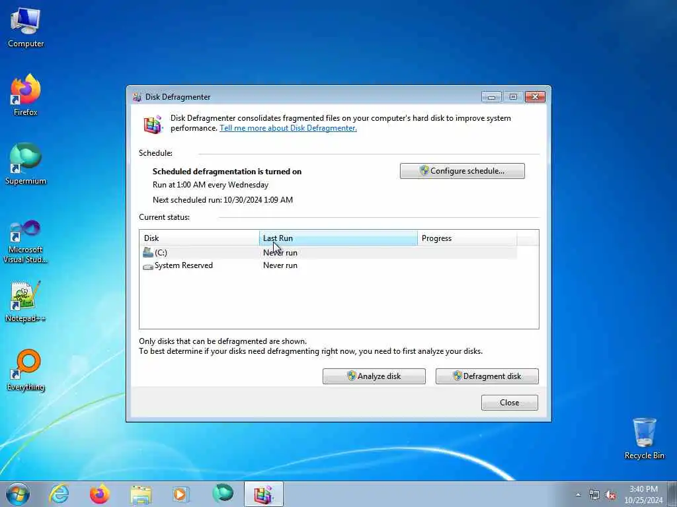This screenshot has width=677, height=507.
Task: Click the (C:) drive icon
Action: coord(148,252)
